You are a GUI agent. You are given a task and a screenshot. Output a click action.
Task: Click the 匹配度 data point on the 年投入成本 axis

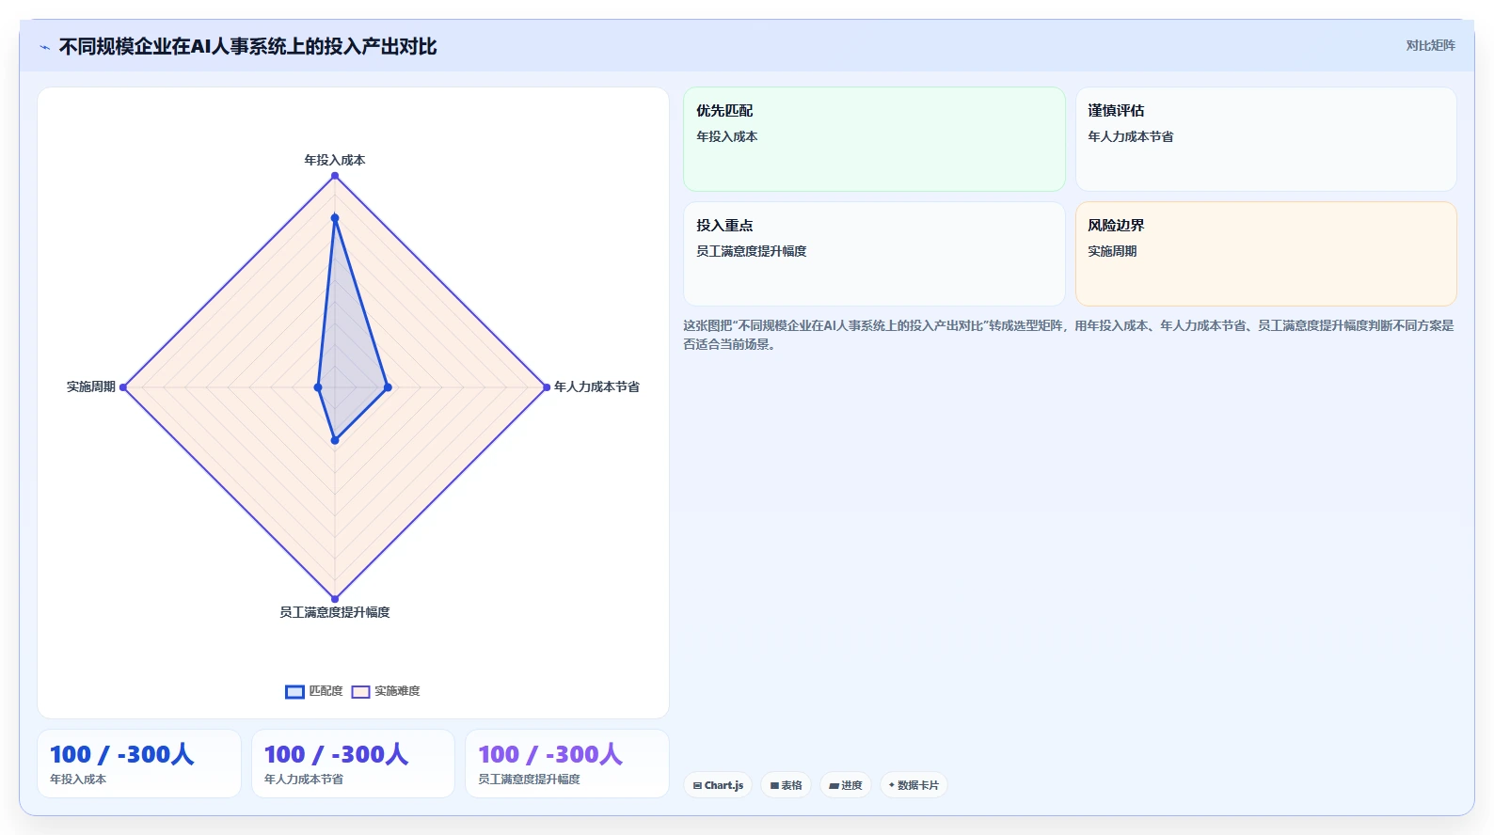tap(335, 218)
